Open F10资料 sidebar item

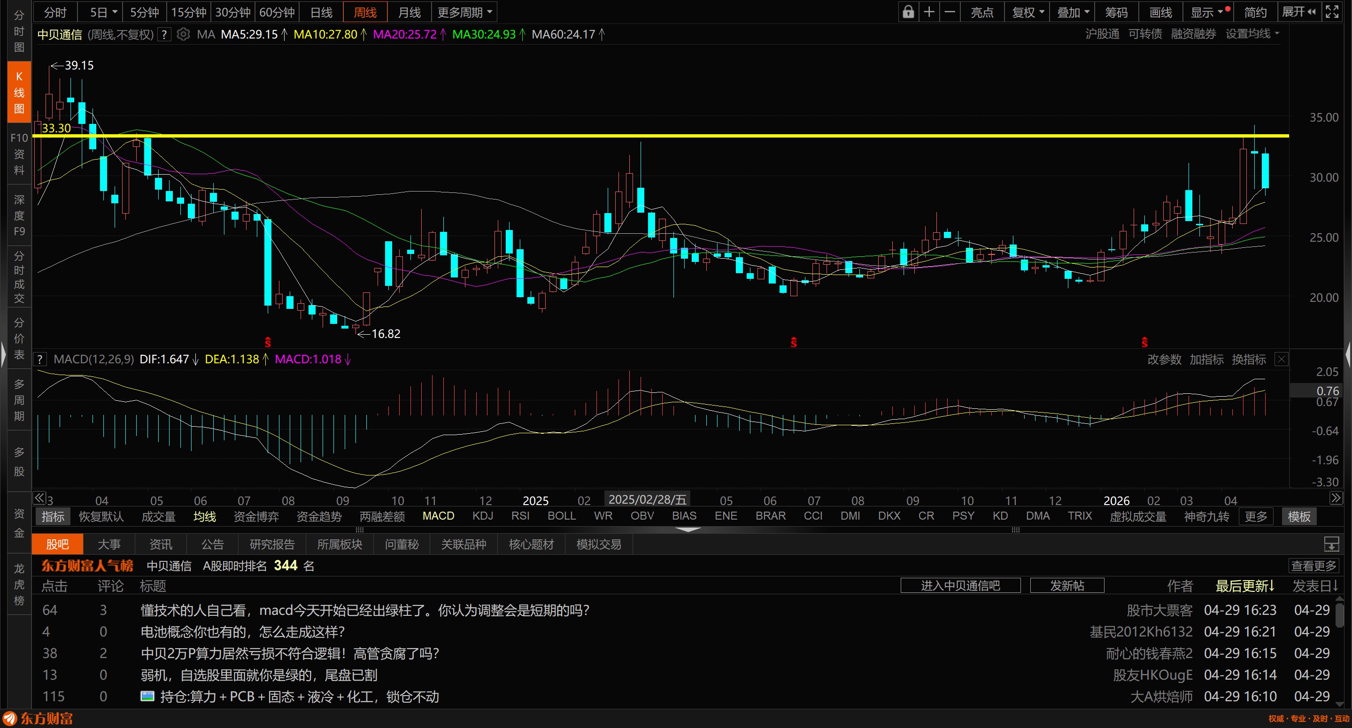point(19,153)
